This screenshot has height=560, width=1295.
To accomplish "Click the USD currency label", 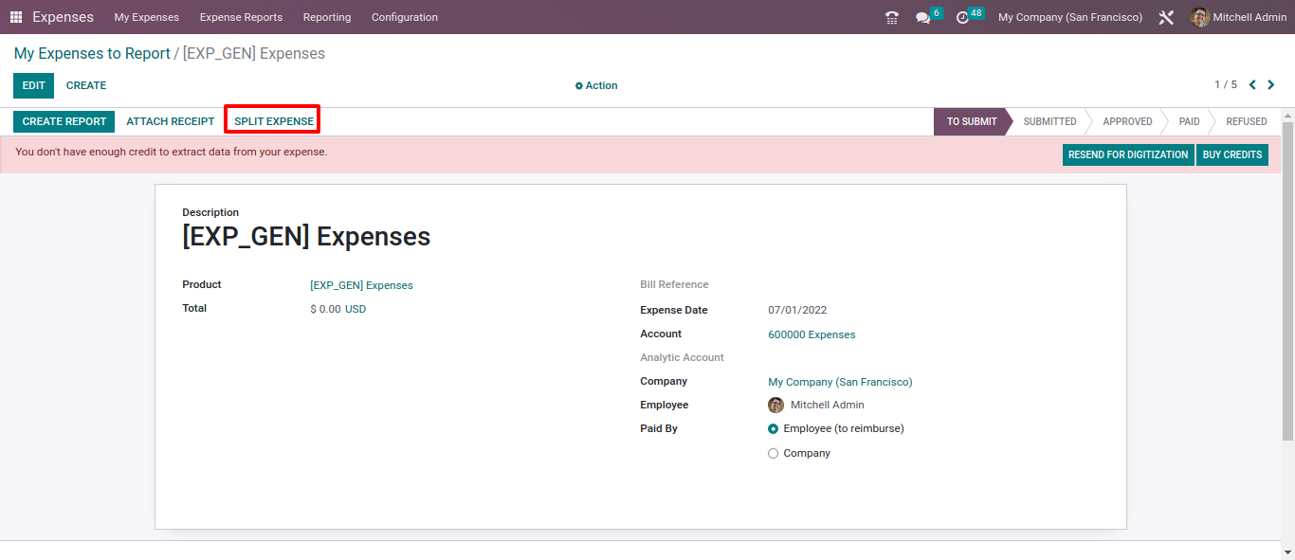I will (356, 309).
